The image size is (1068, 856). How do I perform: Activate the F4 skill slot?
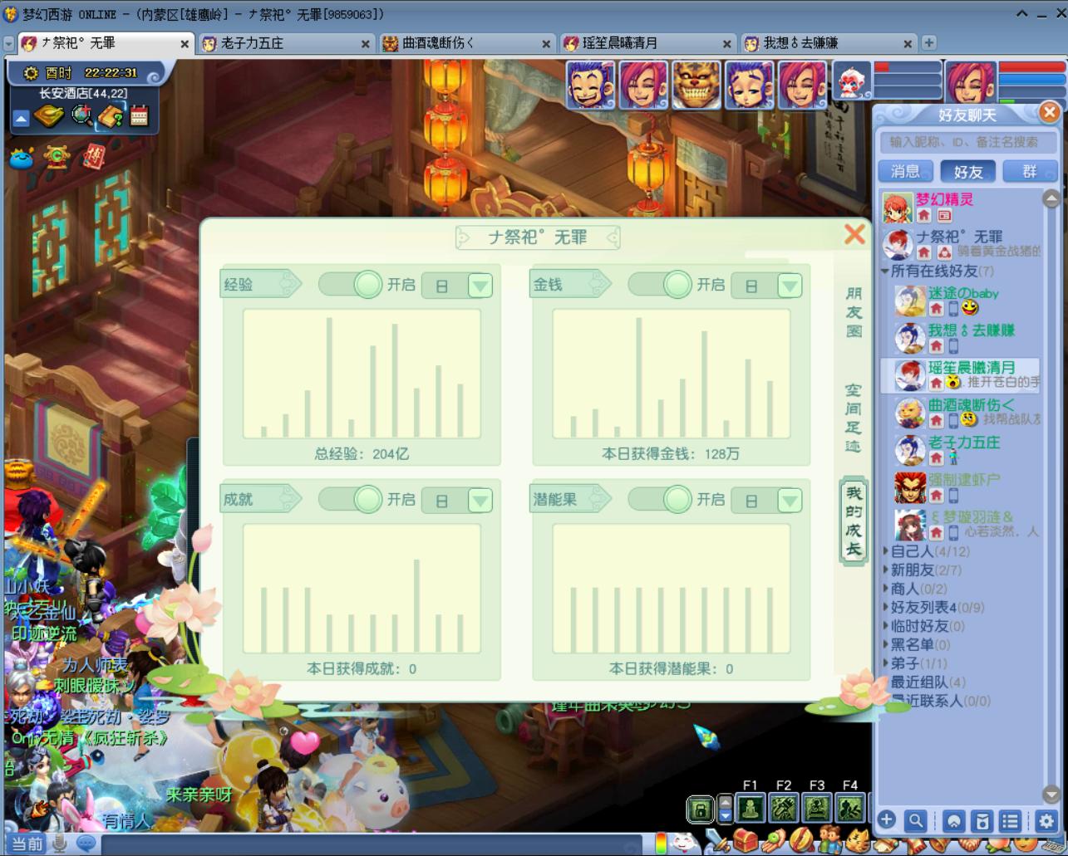click(x=849, y=808)
